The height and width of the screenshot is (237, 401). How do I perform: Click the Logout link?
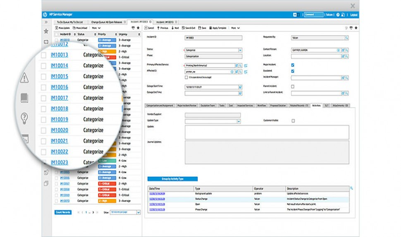(x=354, y=15)
